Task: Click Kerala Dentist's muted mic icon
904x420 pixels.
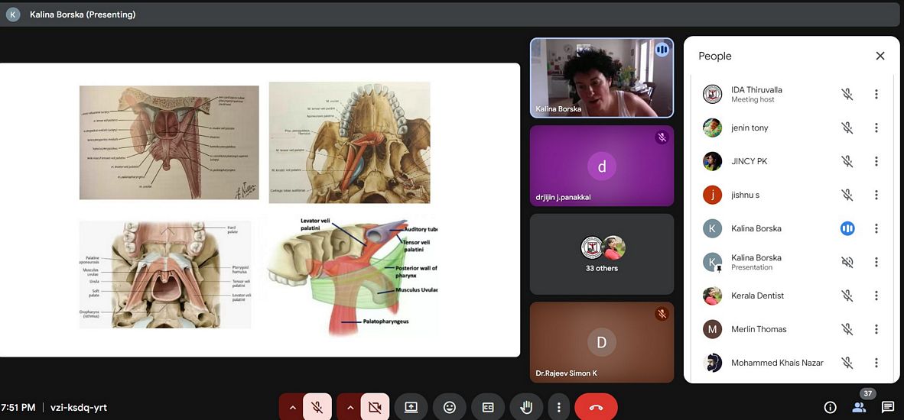Action: [x=847, y=296]
